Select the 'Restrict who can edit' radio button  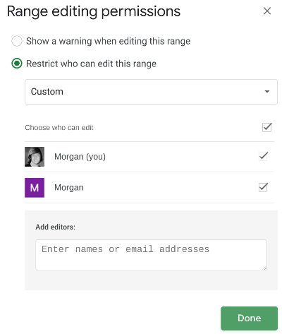pyautogui.click(x=17, y=64)
